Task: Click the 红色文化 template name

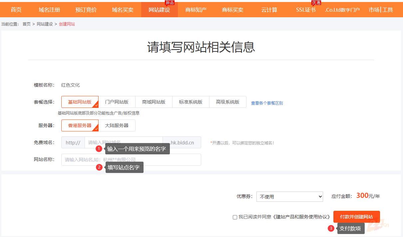Action: pos(71,85)
